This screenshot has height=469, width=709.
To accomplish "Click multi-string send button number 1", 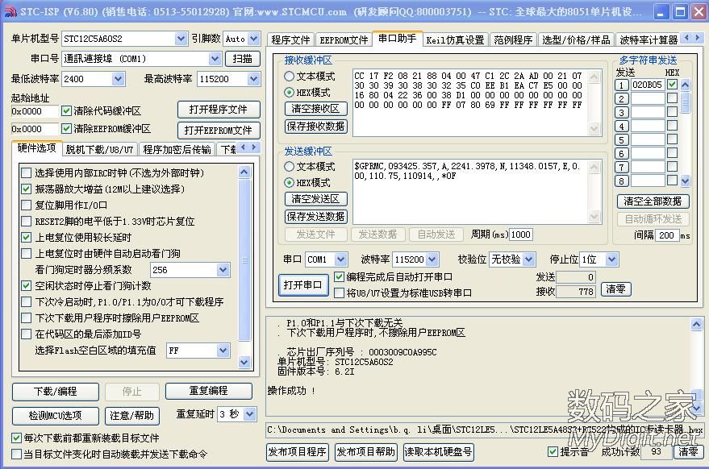I will pyautogui.click(x=621, y=85).
